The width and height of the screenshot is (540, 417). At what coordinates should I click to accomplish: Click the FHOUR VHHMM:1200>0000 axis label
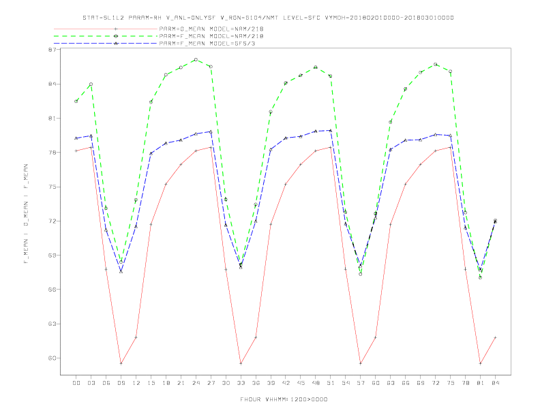(x=284, y=399)
